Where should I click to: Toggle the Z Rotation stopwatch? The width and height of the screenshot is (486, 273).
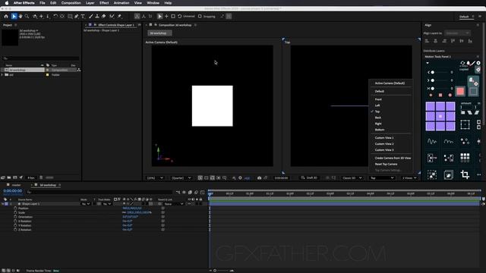click(x=15, y=230)
